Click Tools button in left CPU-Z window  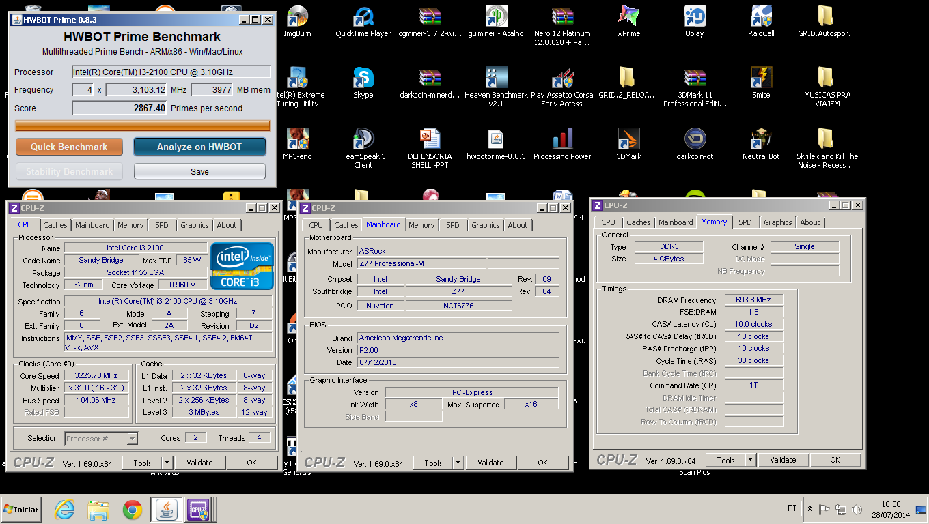(x=142, y=463)
